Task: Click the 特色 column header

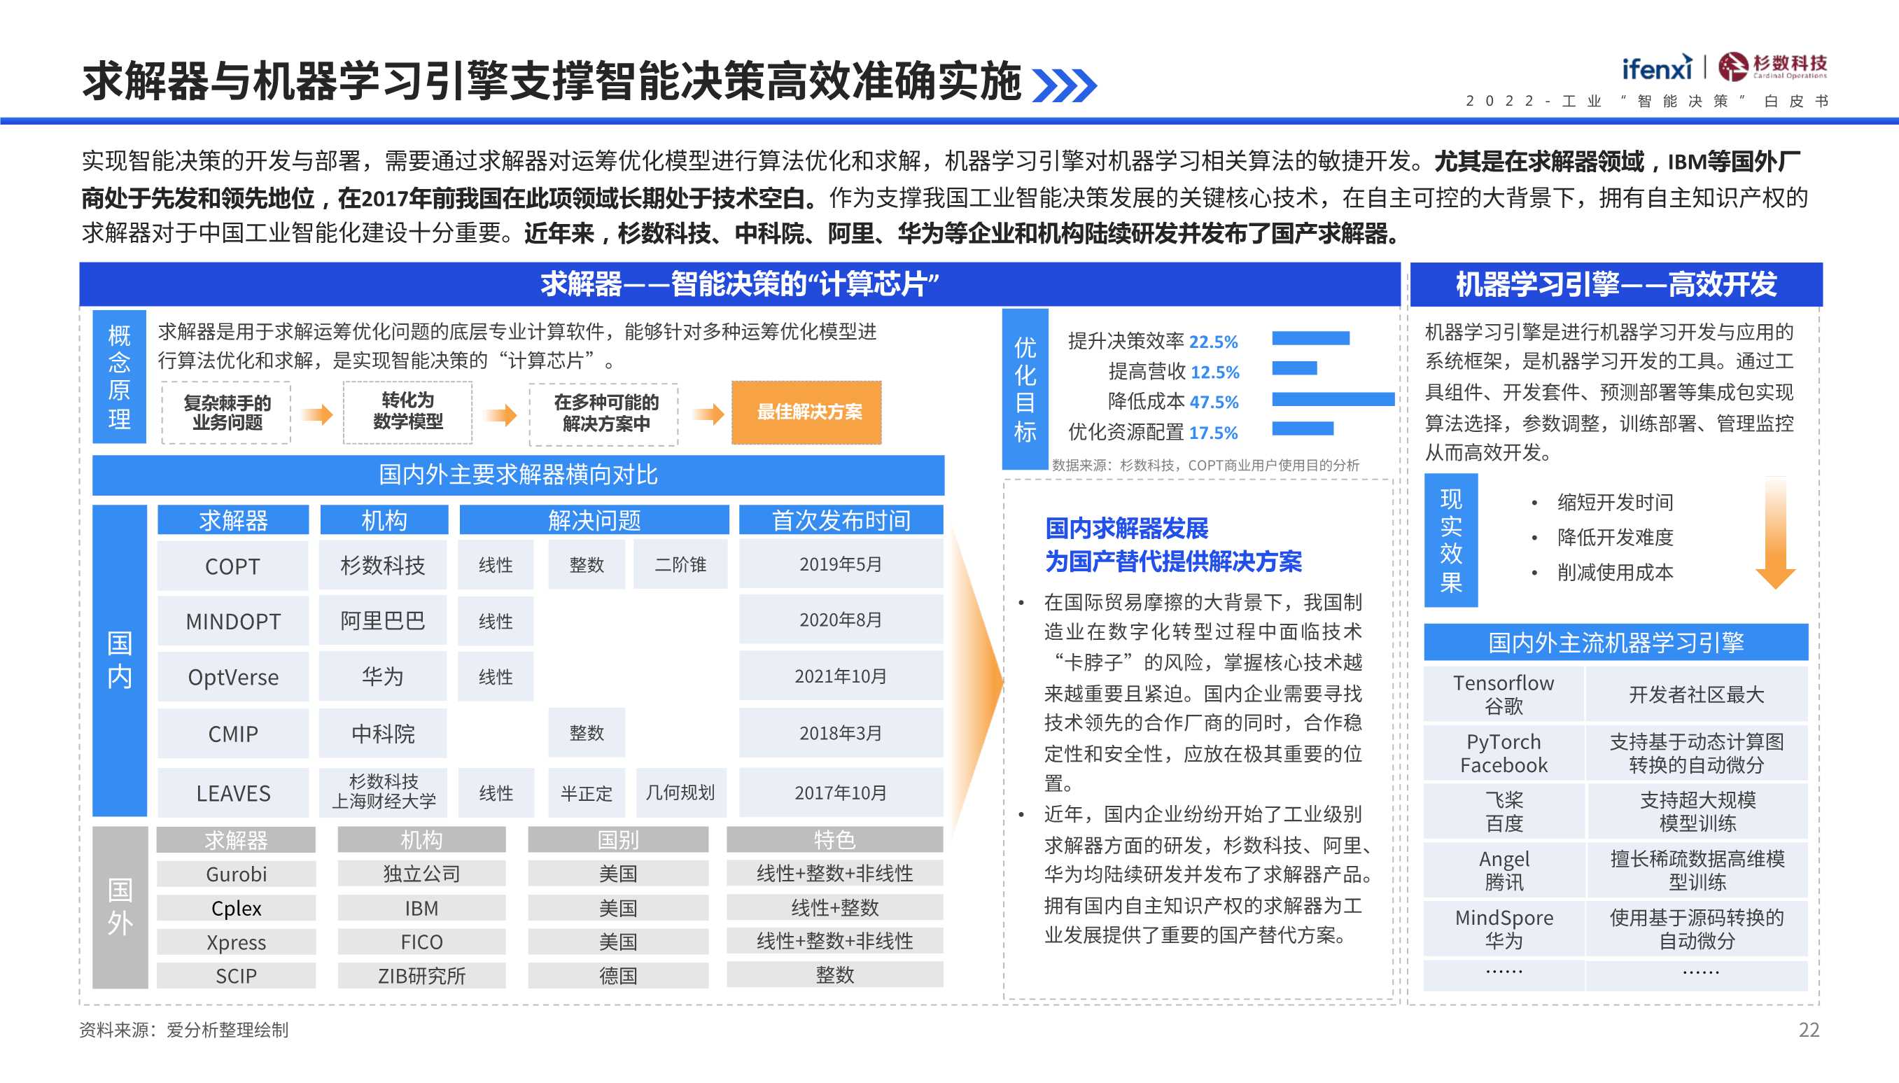Action: point(834,840)
